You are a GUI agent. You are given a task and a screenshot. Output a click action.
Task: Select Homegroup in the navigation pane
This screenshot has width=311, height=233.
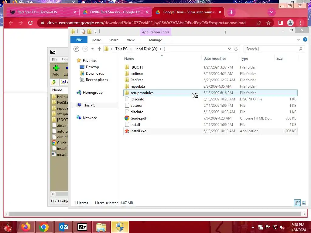pos(93,93)
